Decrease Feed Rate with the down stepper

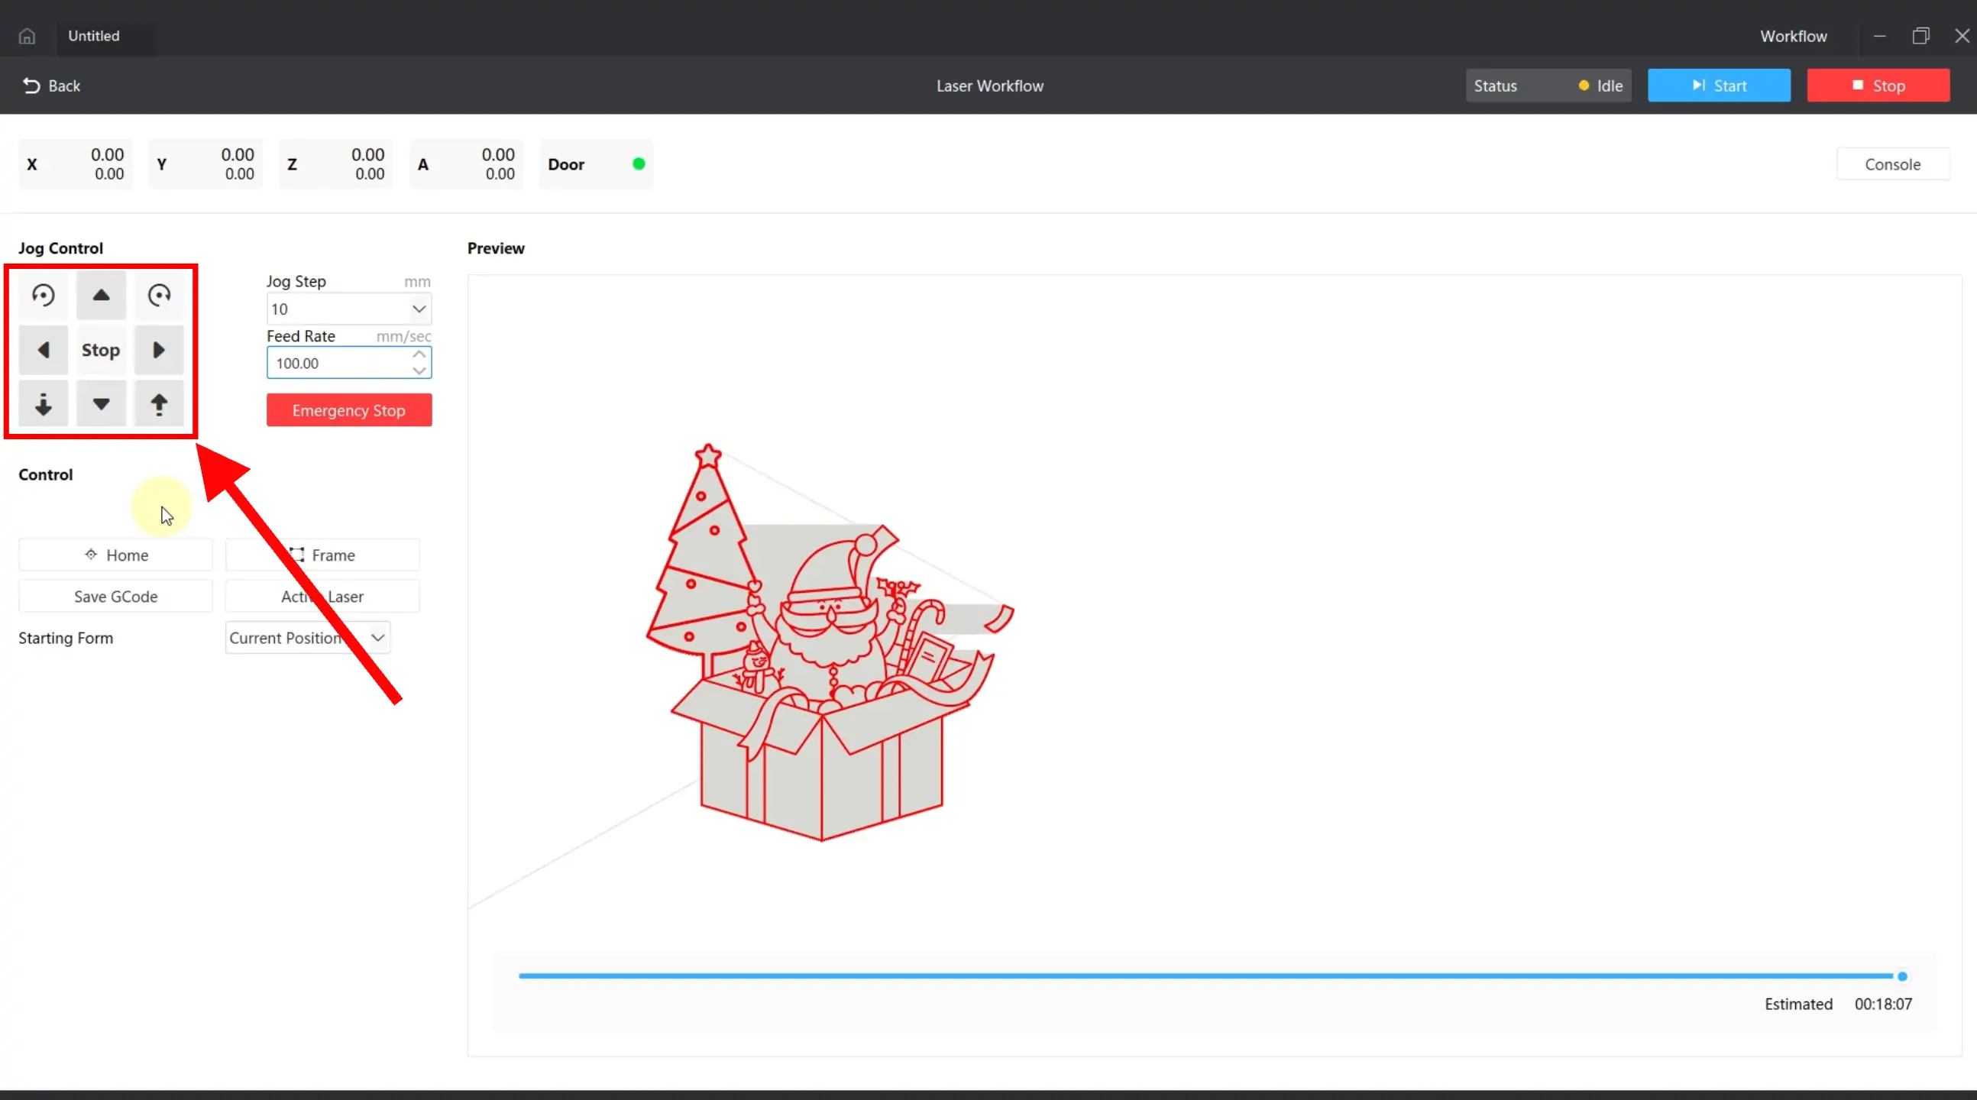[419, 370]
